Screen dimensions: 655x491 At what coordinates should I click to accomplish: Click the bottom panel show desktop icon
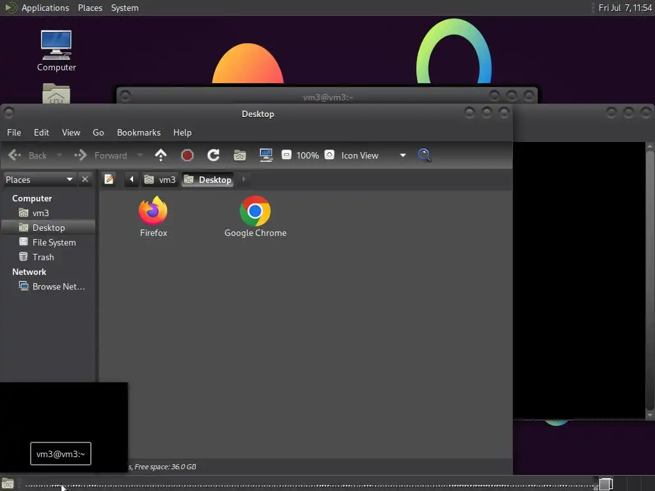click(x=8, y=485)
